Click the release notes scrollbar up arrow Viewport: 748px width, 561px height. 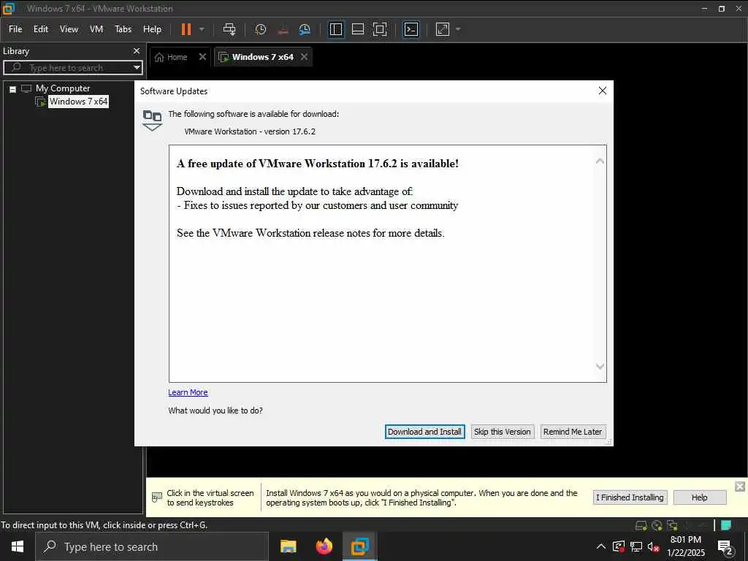tap(600, 161)
